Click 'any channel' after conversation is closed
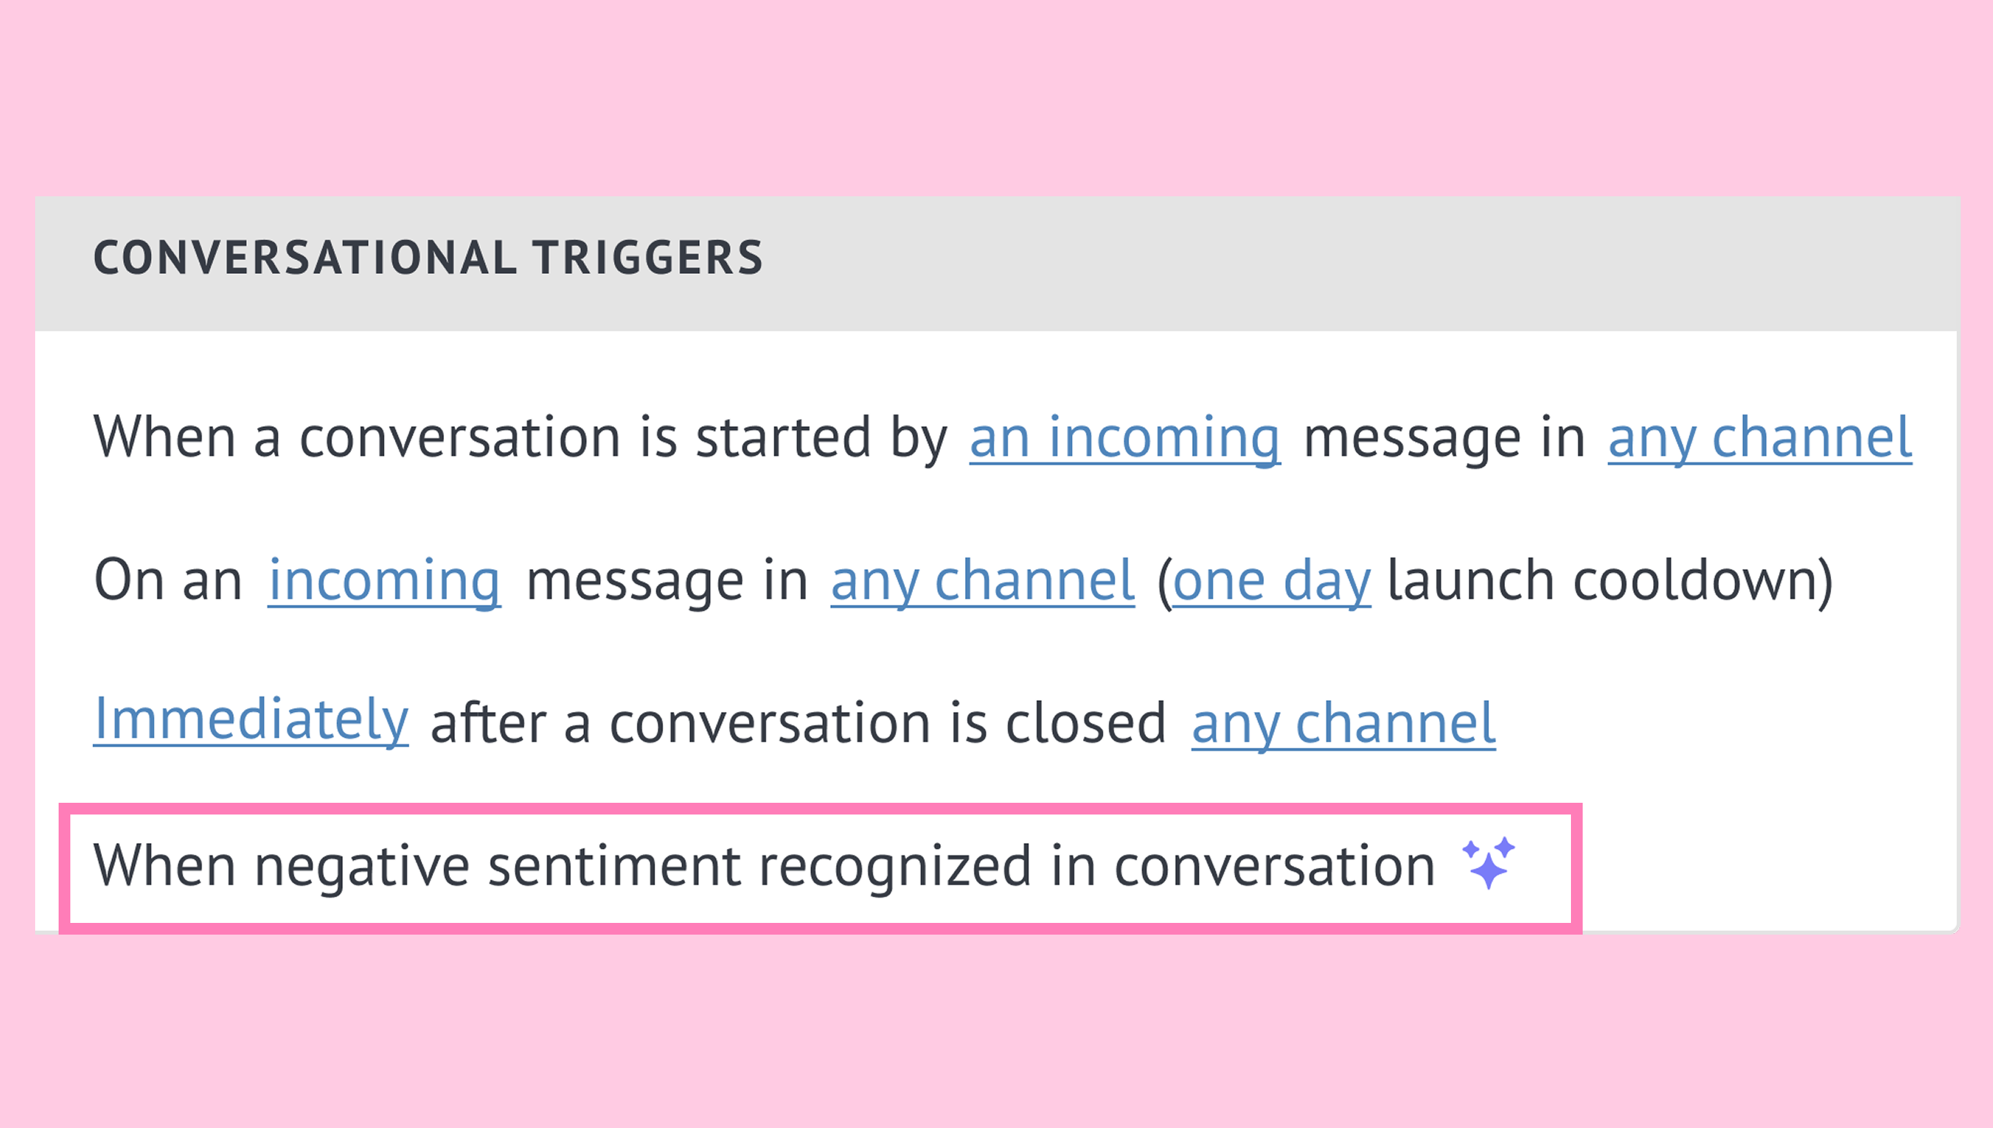Viewport: 1993px width, 1128px height. coord(1344,724)
